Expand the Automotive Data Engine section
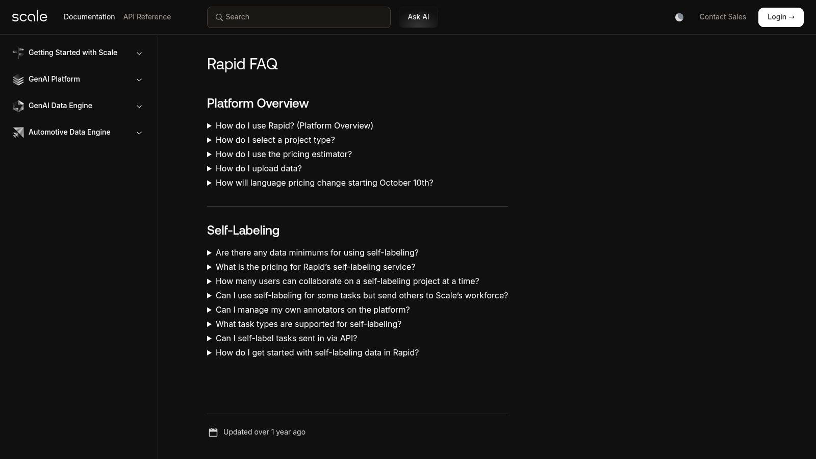The height and width of the screenshot is (459, 816). click(x=139, y=133)
